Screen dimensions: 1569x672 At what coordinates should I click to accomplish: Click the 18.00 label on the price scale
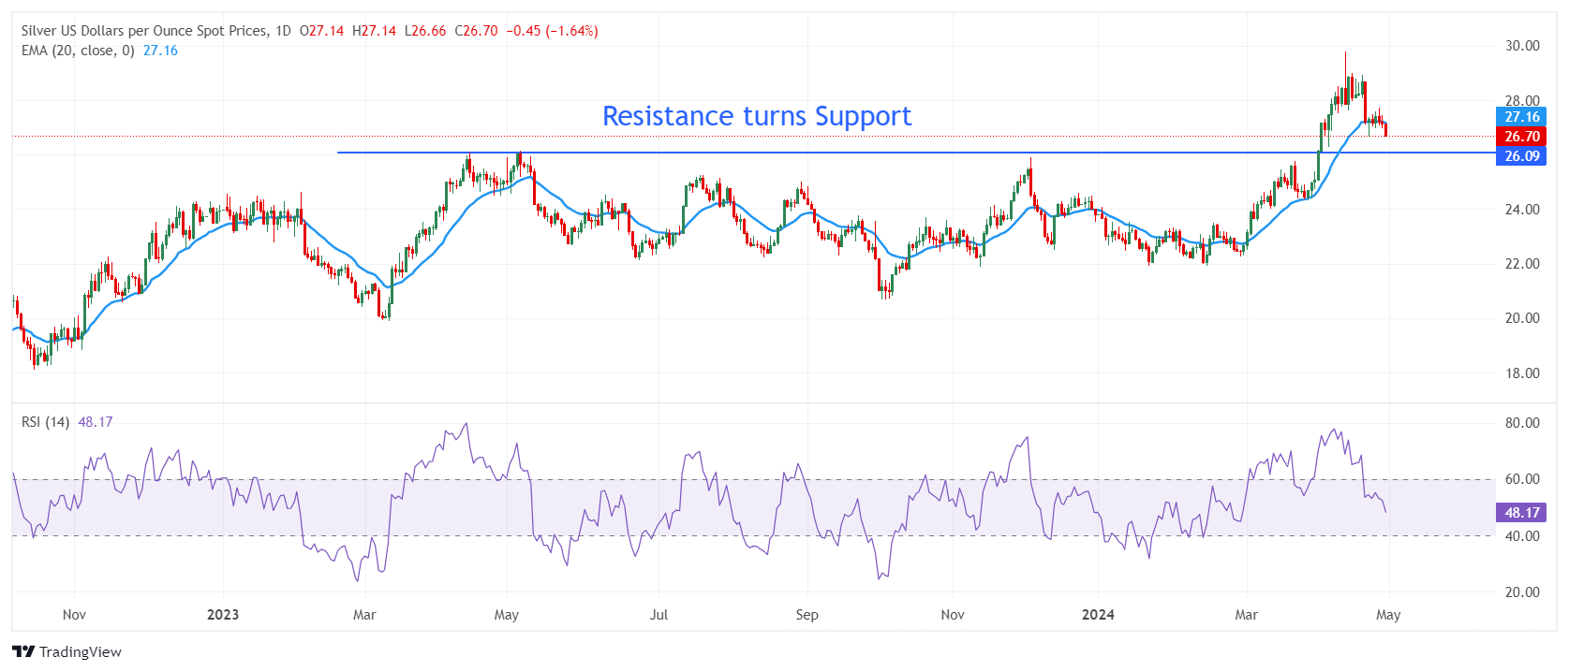(1521, 373)
